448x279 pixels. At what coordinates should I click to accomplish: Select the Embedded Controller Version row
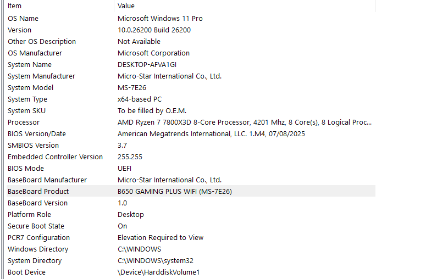tap(55, 157)
